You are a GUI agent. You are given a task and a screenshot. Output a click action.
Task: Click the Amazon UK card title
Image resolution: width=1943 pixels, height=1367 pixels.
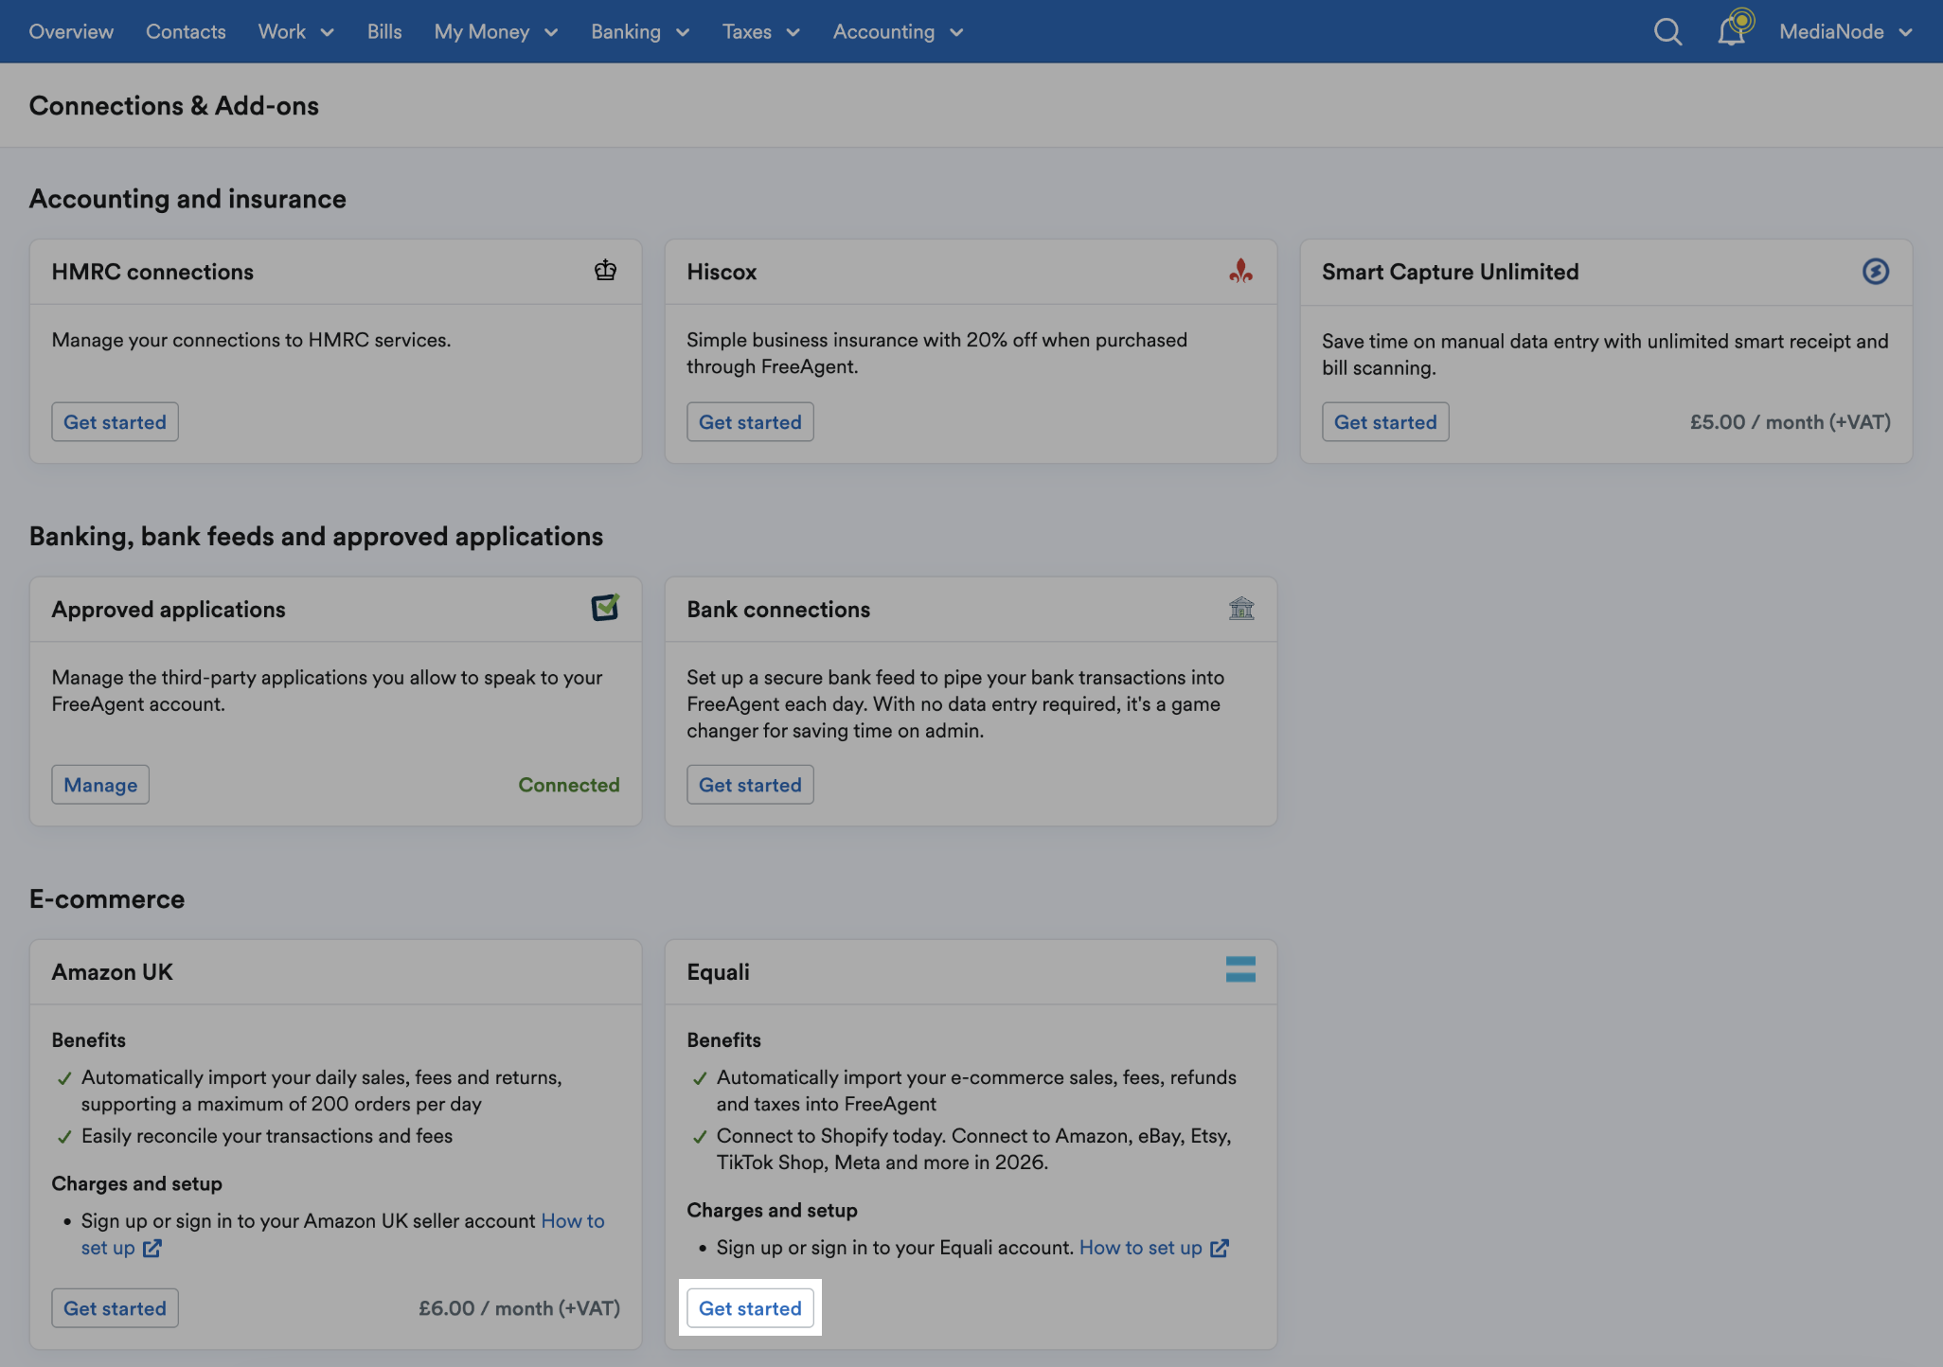click(112, 972)
